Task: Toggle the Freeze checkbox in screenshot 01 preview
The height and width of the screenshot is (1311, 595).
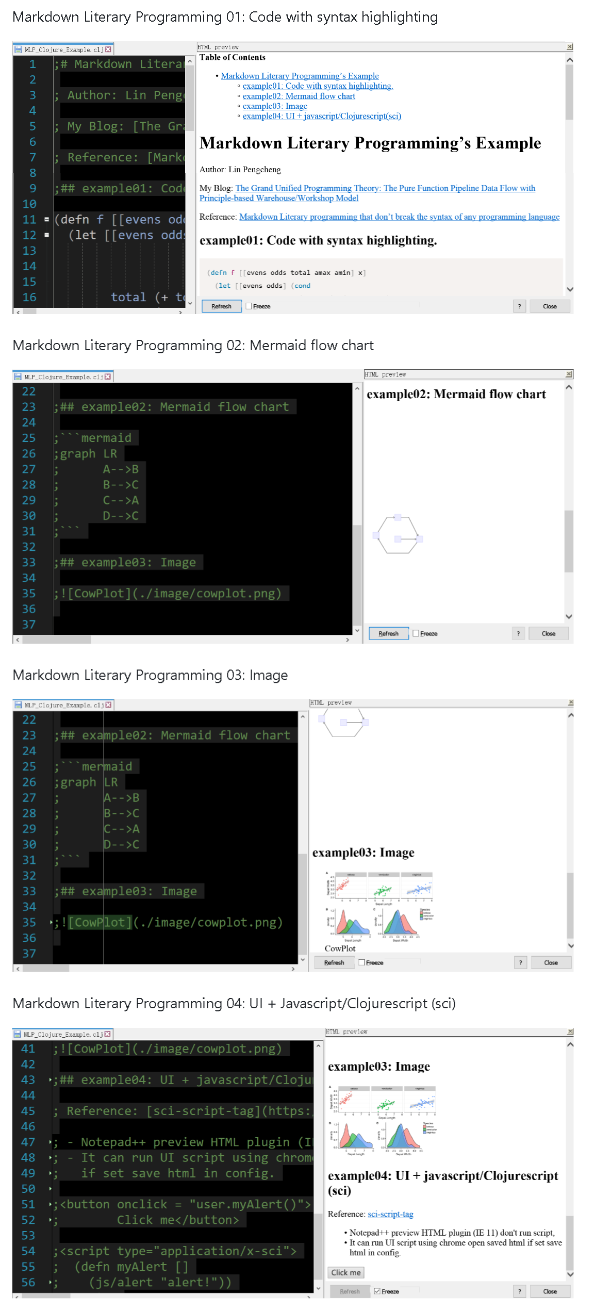Action: [x=249, y=306]
